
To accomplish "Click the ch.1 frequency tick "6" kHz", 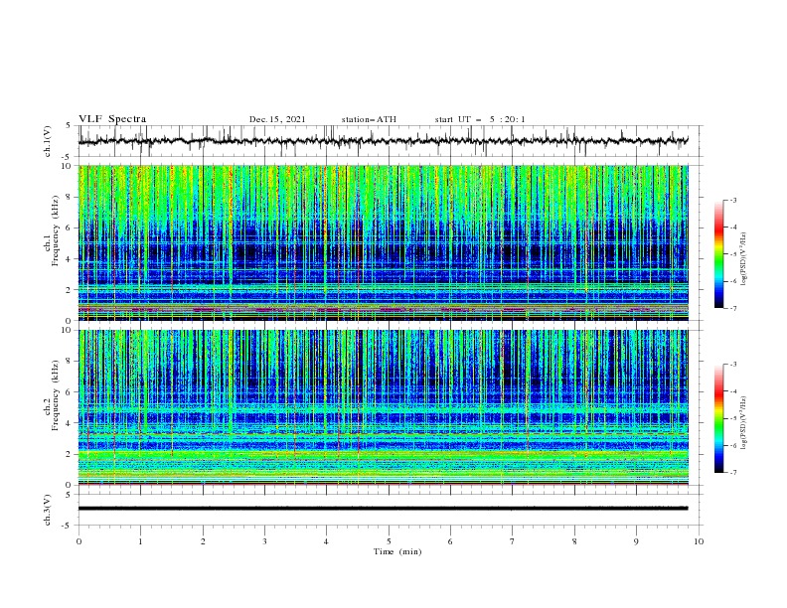I will [70, 228].
